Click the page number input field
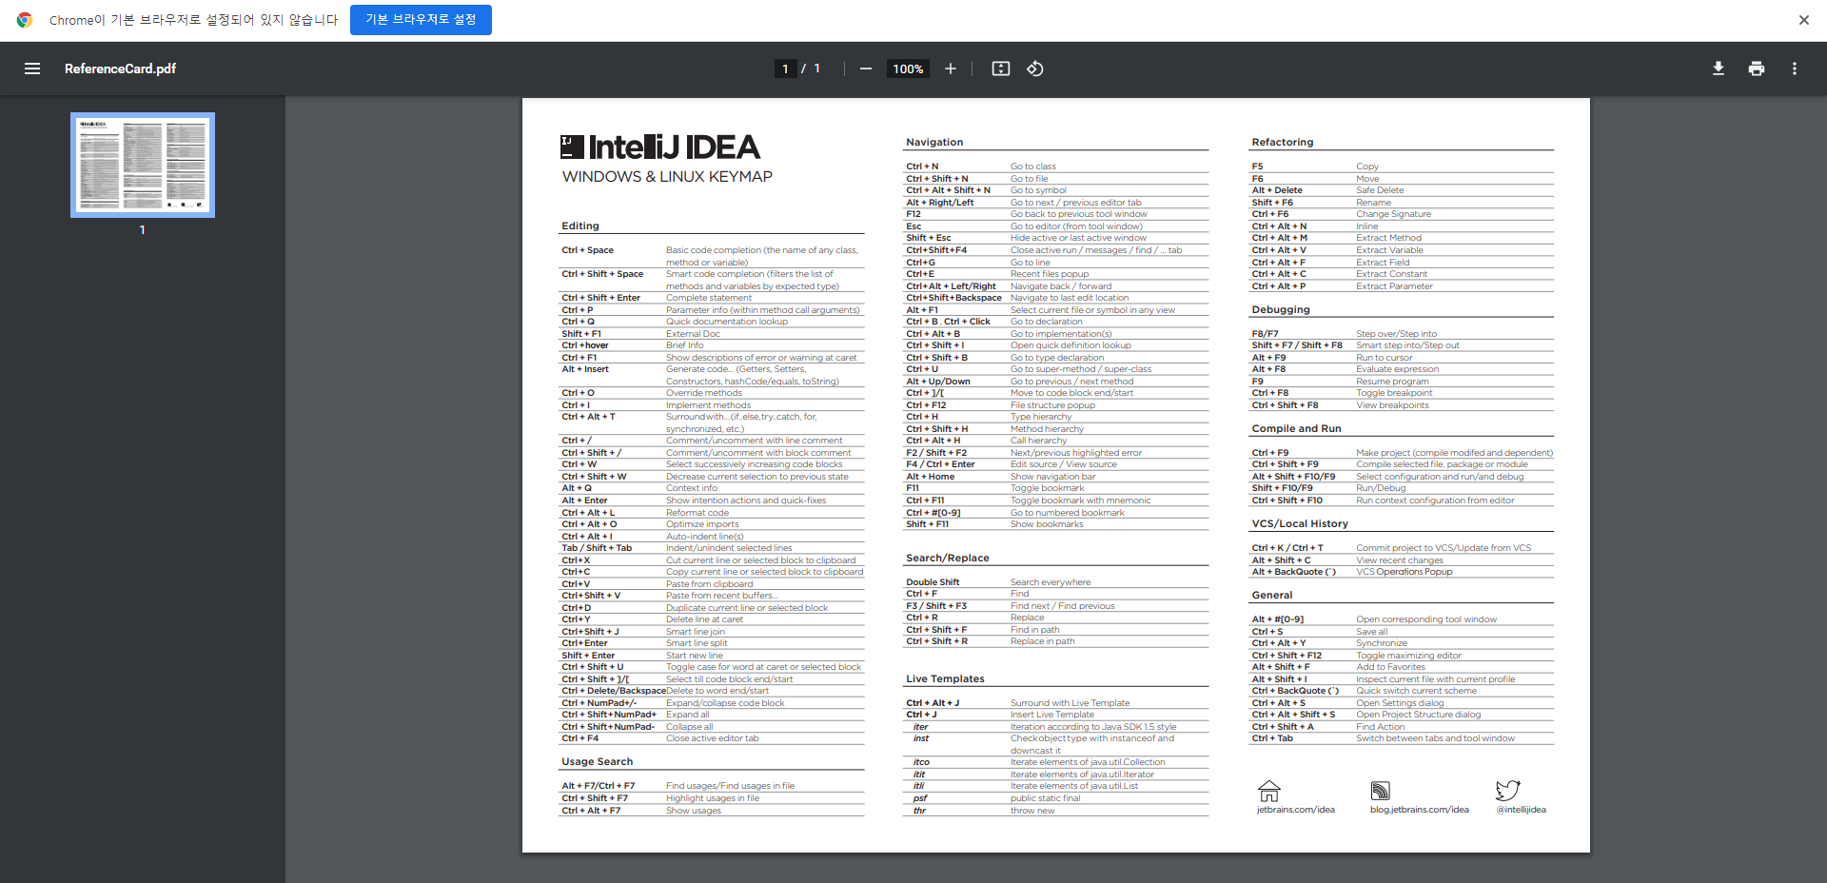The width and height of the screenshot is (1827, 883). coord(785,69)
